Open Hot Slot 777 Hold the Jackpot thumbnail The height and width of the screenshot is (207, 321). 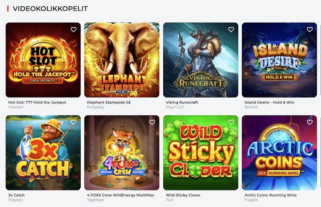point(43,60)
